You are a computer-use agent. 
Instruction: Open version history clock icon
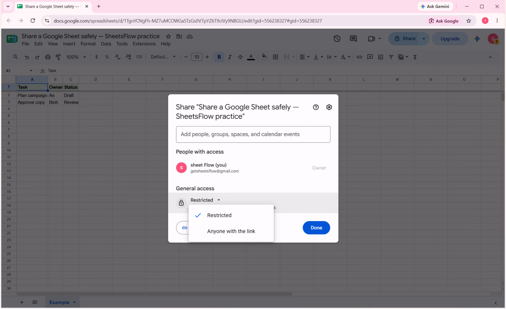coord(337,39)
